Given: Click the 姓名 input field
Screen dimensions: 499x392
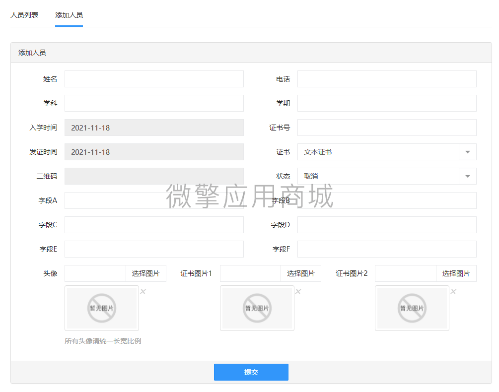Looking at the screenshot, I should (154, 79).
